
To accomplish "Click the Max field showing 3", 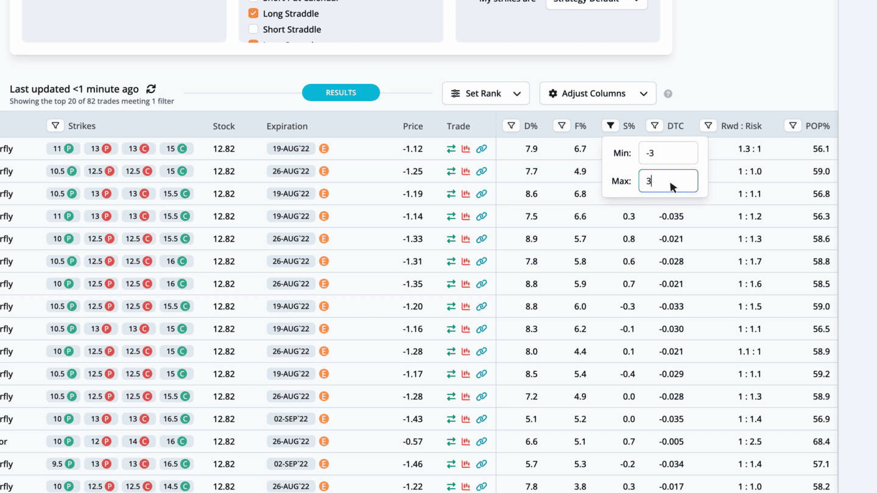I will [668, 181].
